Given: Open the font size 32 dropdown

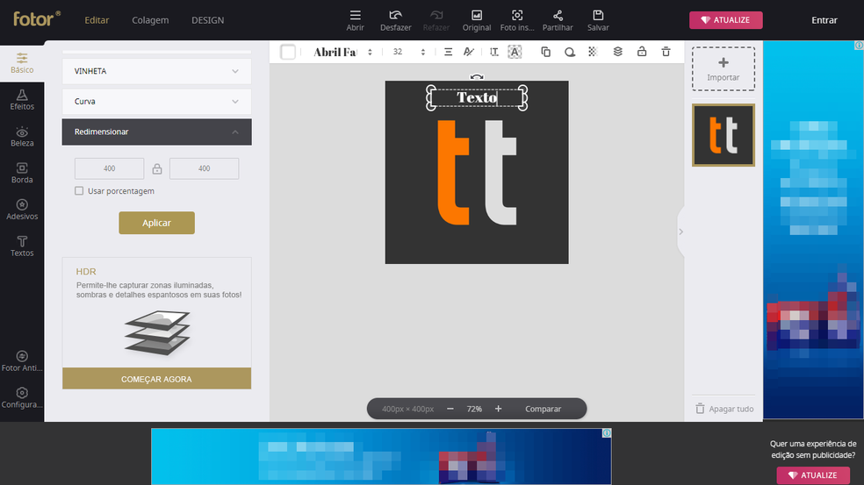Looking at the screenshot, I should 408,52.
